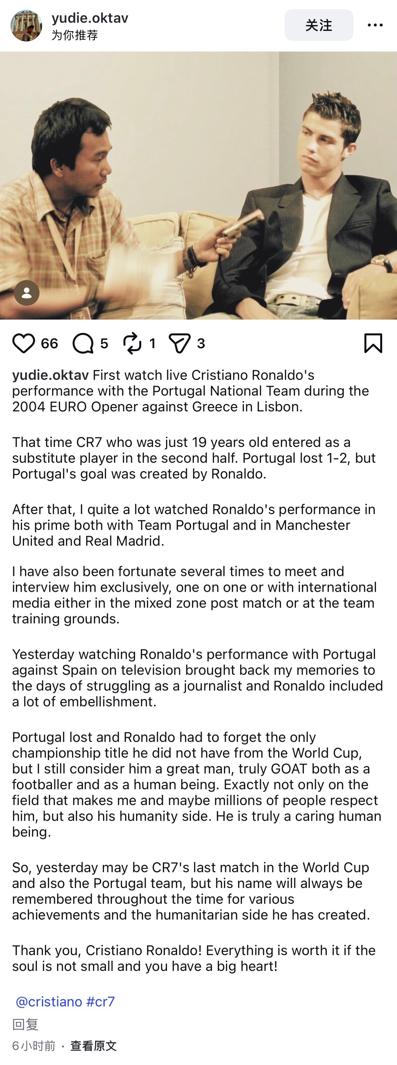Share post with paper plane icon
Screen dimensions: 397x1065
point(180,343)
